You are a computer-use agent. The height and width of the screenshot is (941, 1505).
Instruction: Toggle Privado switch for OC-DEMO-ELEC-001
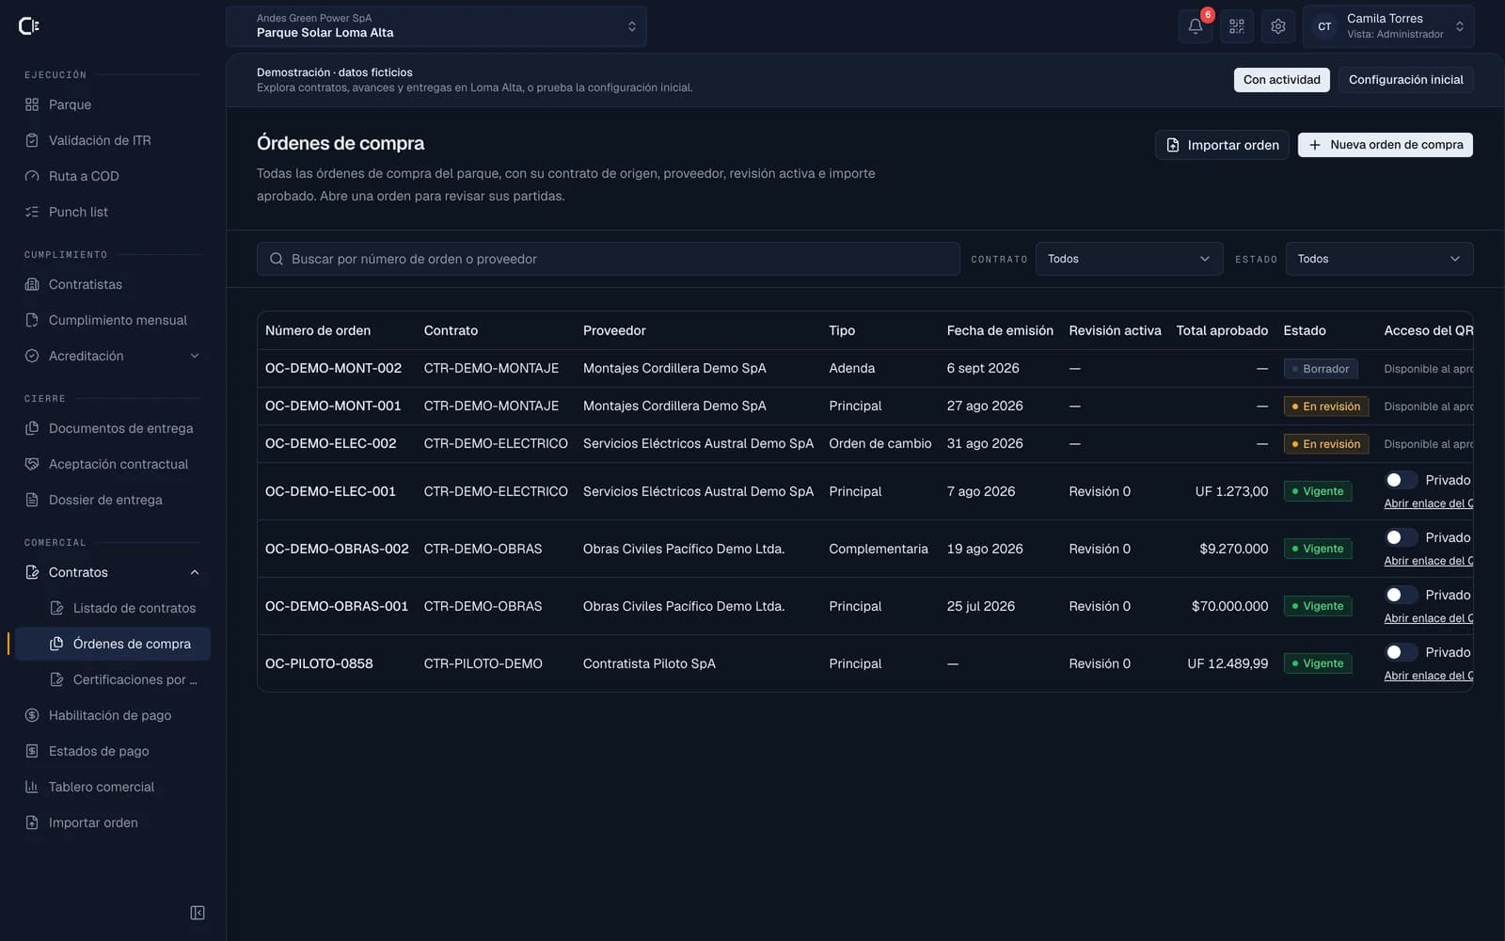coord(1400,480)
